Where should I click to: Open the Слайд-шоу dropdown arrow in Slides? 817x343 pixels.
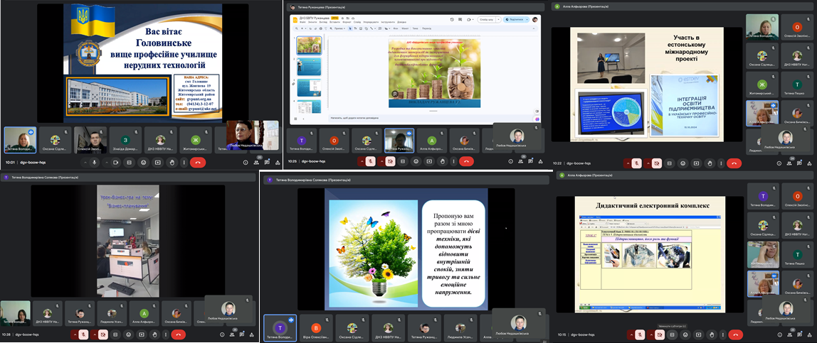pyautogui.click(x=497, y=20)
